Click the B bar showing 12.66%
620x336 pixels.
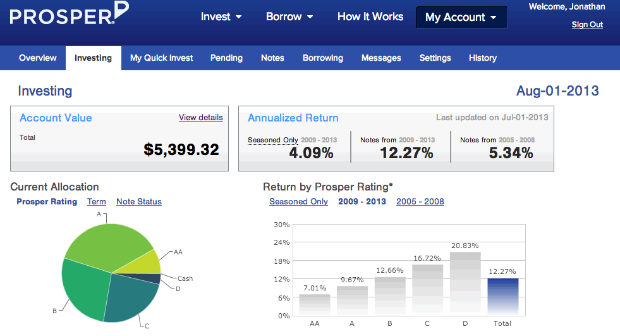point(390,296)
